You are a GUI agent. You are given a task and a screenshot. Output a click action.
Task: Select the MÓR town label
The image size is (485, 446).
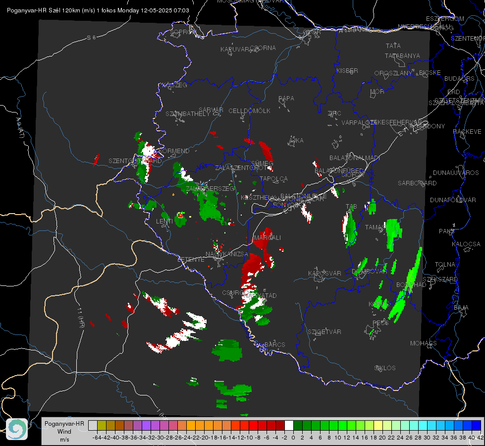pos(377,91)
